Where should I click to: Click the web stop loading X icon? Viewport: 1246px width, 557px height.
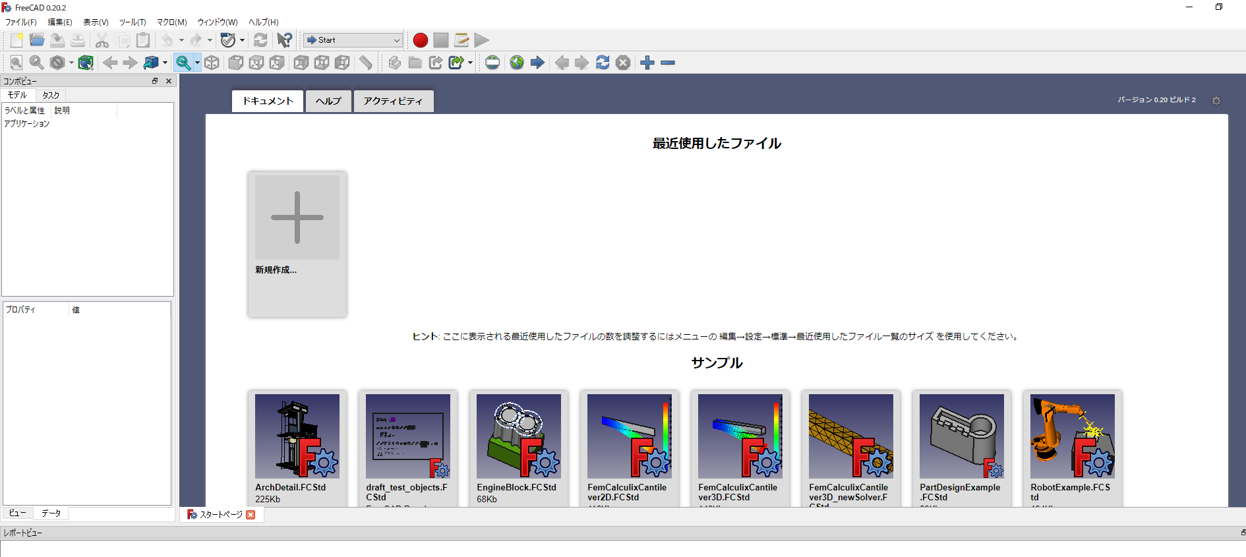pyautogui.click(x=623, y=63)
